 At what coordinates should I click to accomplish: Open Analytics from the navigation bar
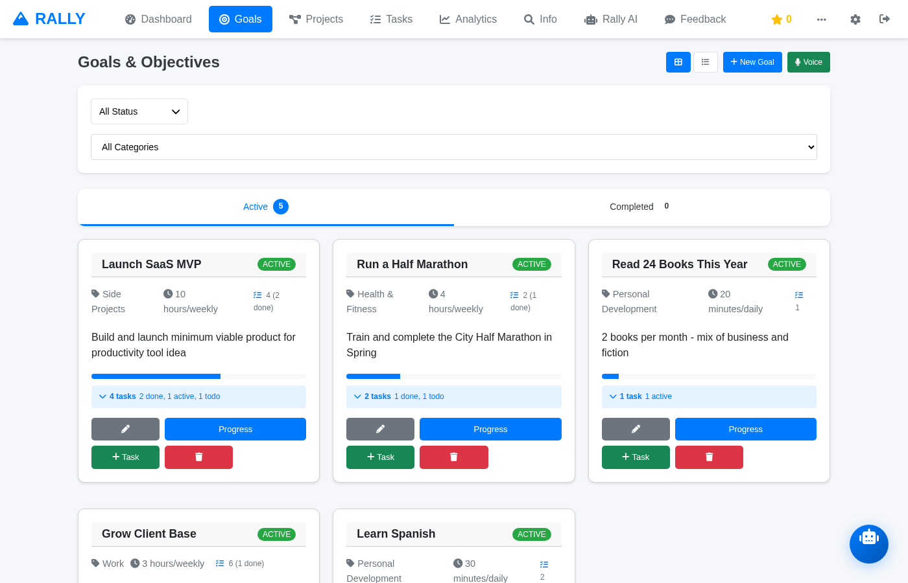pos(468,19)
